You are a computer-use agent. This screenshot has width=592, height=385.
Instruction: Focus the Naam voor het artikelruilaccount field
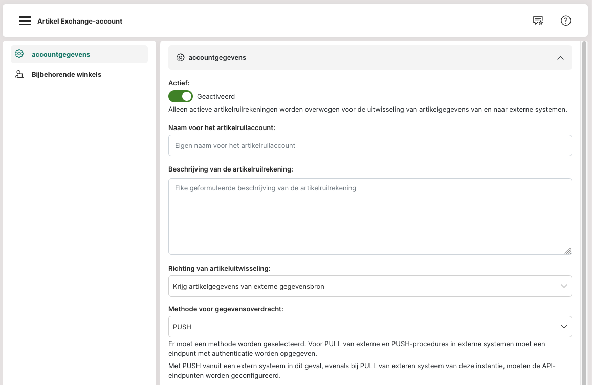(369, 145)
